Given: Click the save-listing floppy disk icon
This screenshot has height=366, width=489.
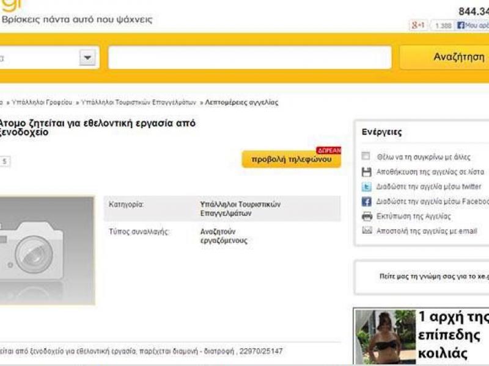Looking at the screenshot, I should pyautogui.click(x=367, y=172).
